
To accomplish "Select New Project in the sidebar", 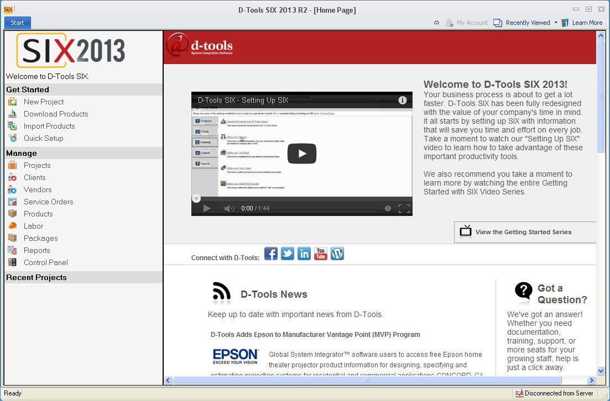I will pyautogui.click(x=43, y=102).
